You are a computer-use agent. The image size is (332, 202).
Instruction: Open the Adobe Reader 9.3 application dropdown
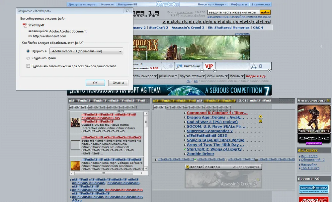[86, 51]
